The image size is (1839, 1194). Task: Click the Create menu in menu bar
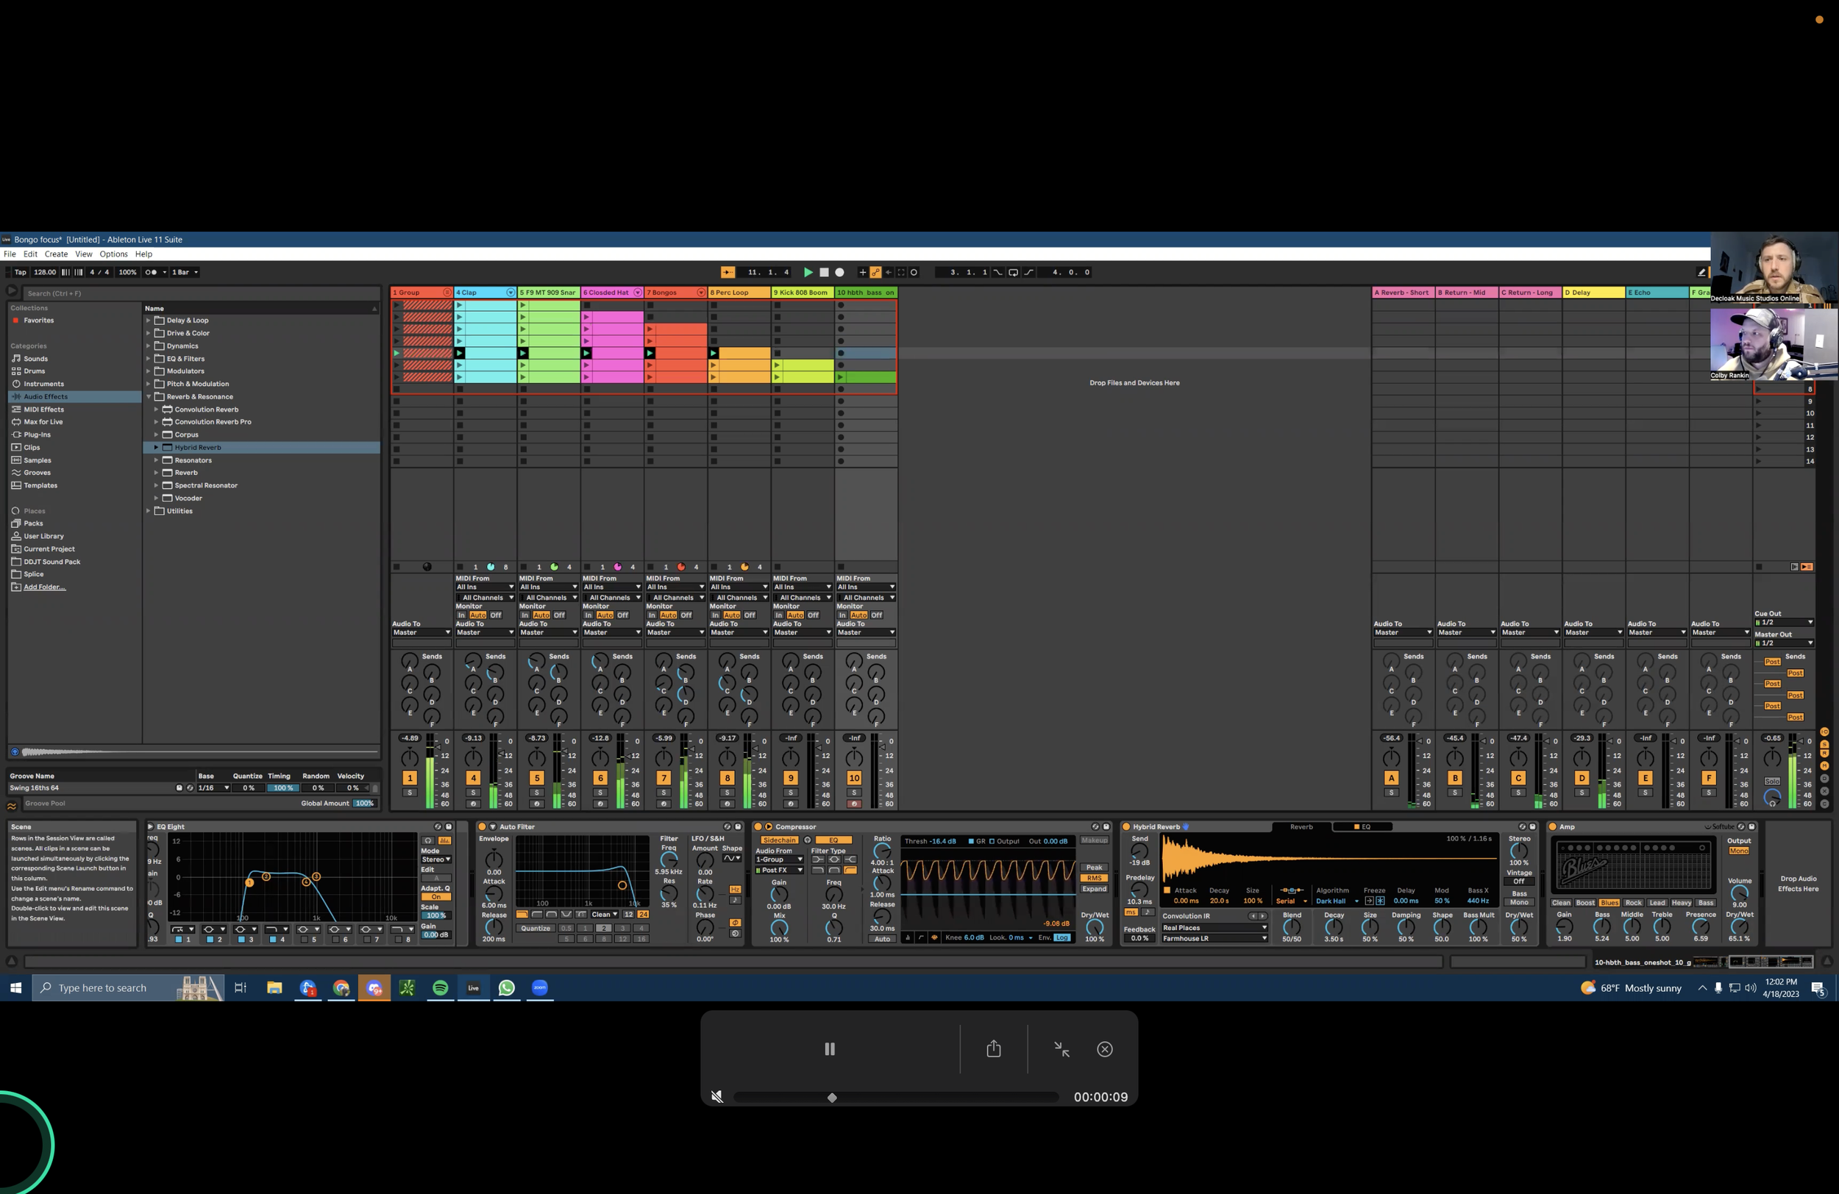tap(57, 254)
